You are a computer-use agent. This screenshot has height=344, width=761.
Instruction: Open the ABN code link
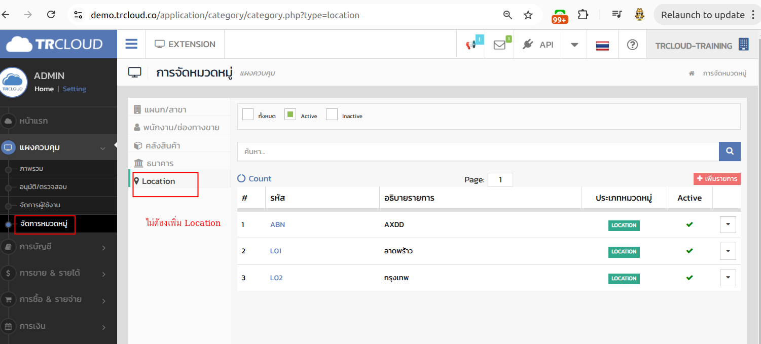(277, 224)
